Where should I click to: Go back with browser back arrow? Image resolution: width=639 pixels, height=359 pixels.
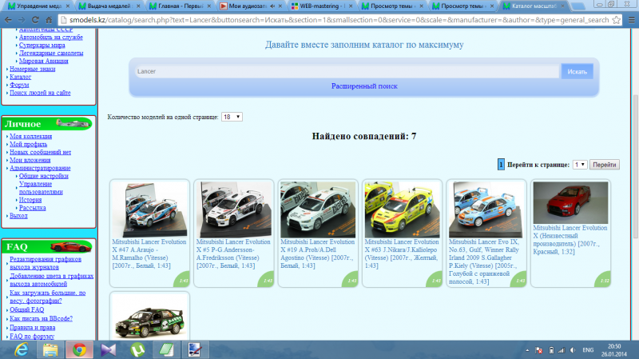tap(8, 19)
